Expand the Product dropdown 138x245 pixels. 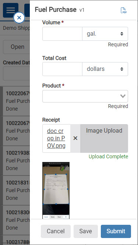pyautogui.click(x=85, y=96)
